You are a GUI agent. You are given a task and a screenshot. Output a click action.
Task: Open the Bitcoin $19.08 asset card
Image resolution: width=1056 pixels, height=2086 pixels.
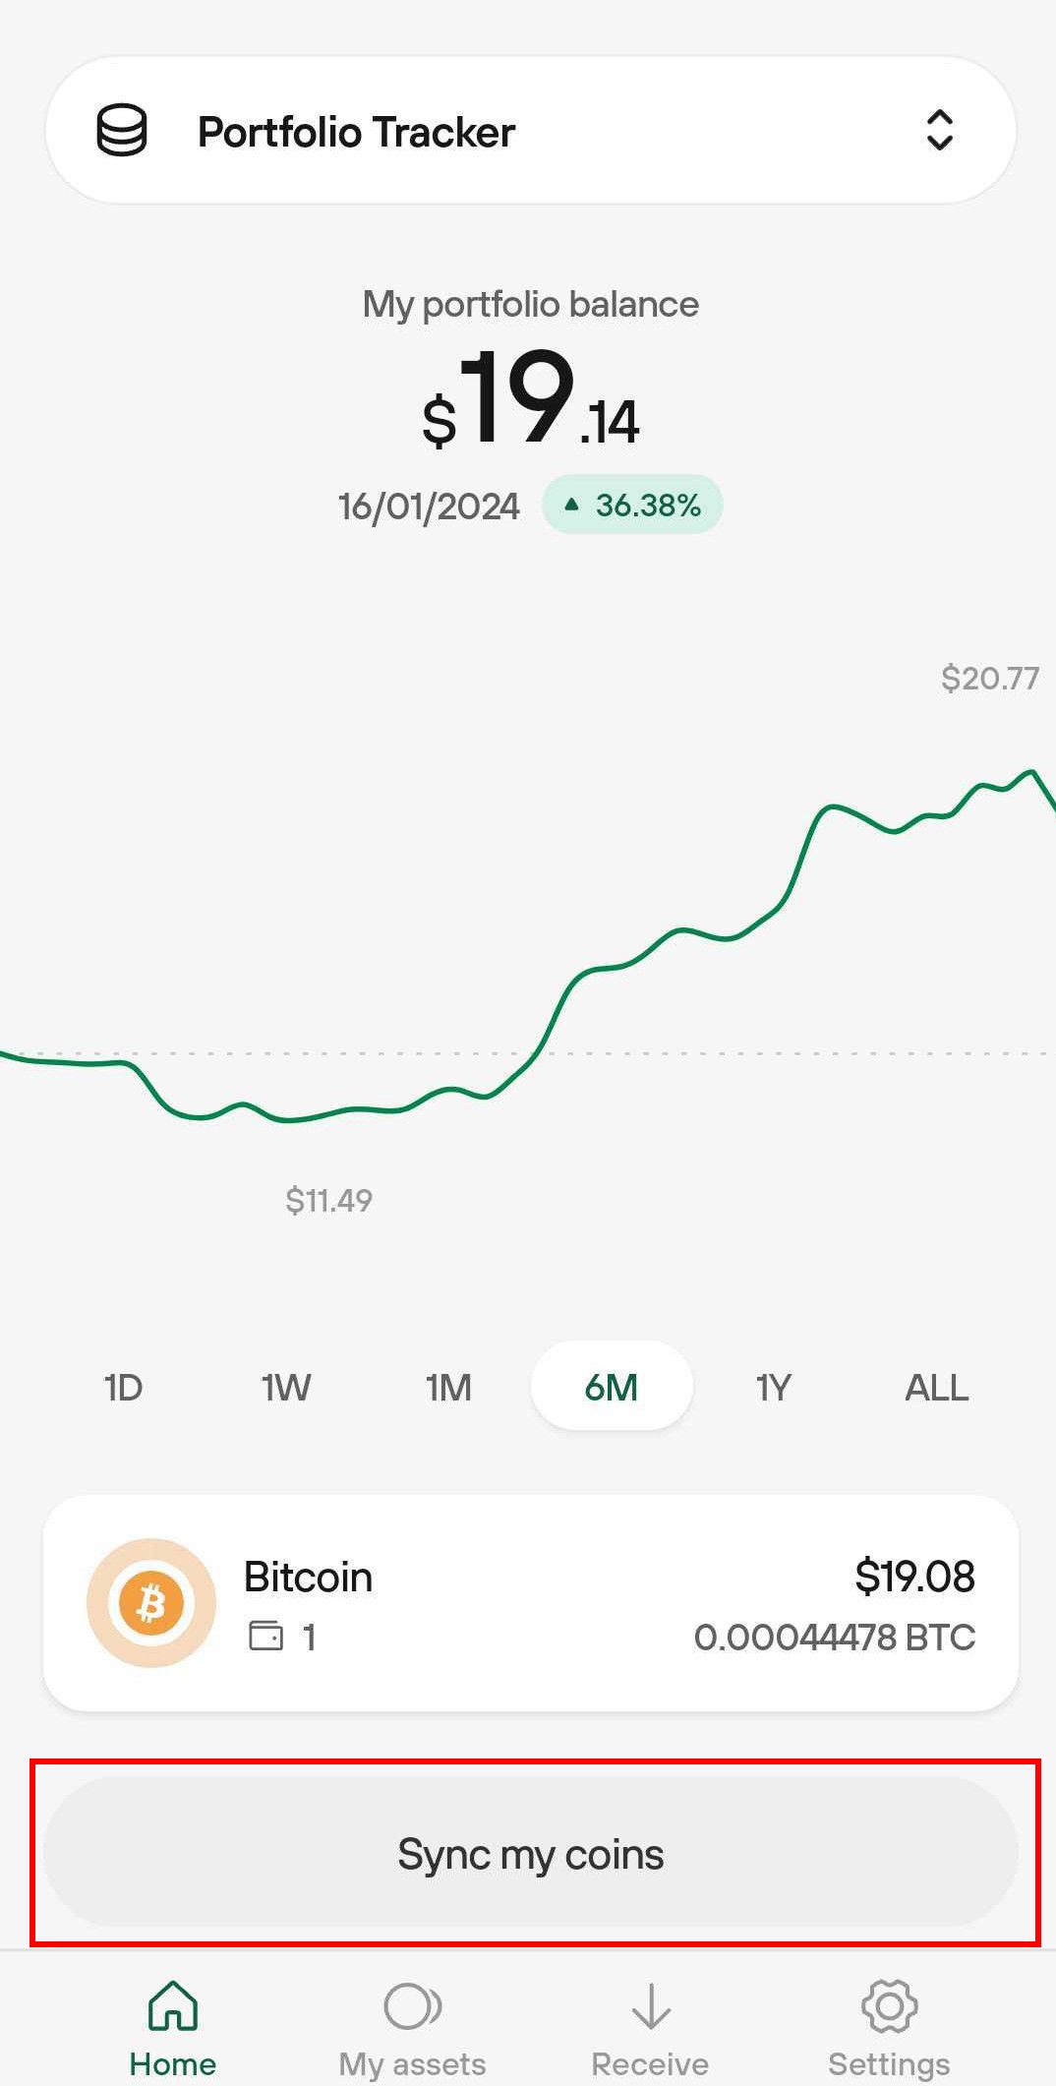(x=531, y=1603)
